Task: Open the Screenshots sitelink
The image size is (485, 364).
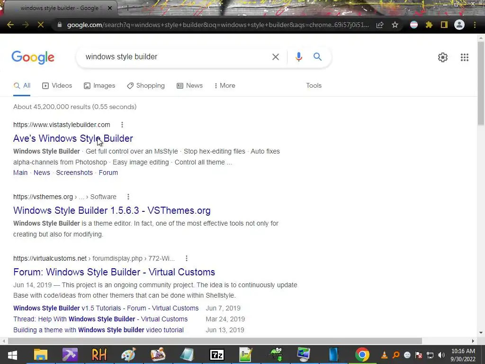Action: click(x=74, y=173)
